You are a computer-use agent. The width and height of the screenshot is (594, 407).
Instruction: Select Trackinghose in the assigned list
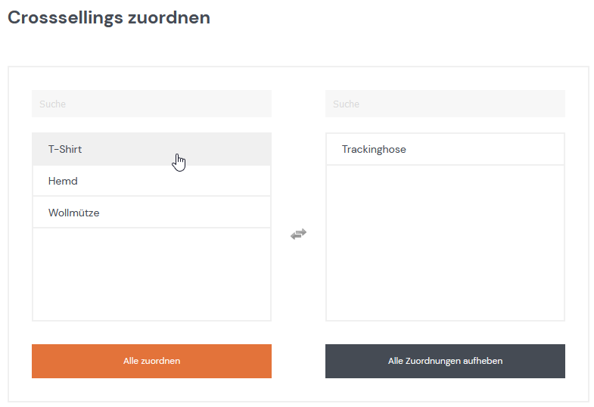(x=445, y=149)
